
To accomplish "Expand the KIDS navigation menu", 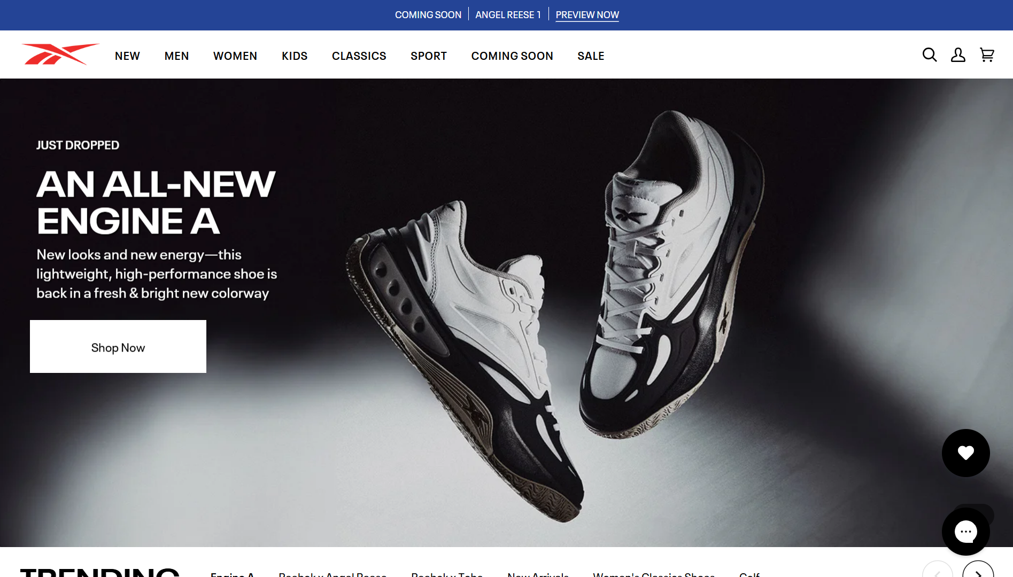I will 295,56.
